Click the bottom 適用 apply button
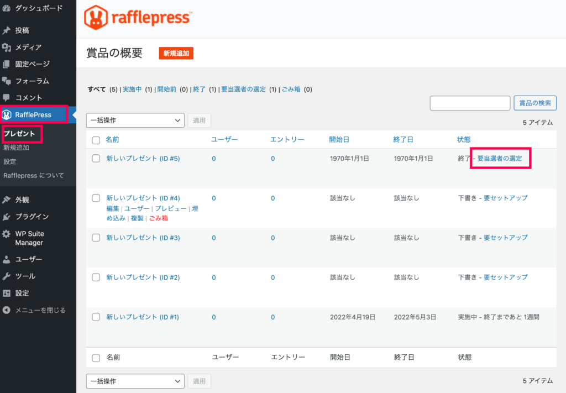566x393 pixels. [199, 381]
